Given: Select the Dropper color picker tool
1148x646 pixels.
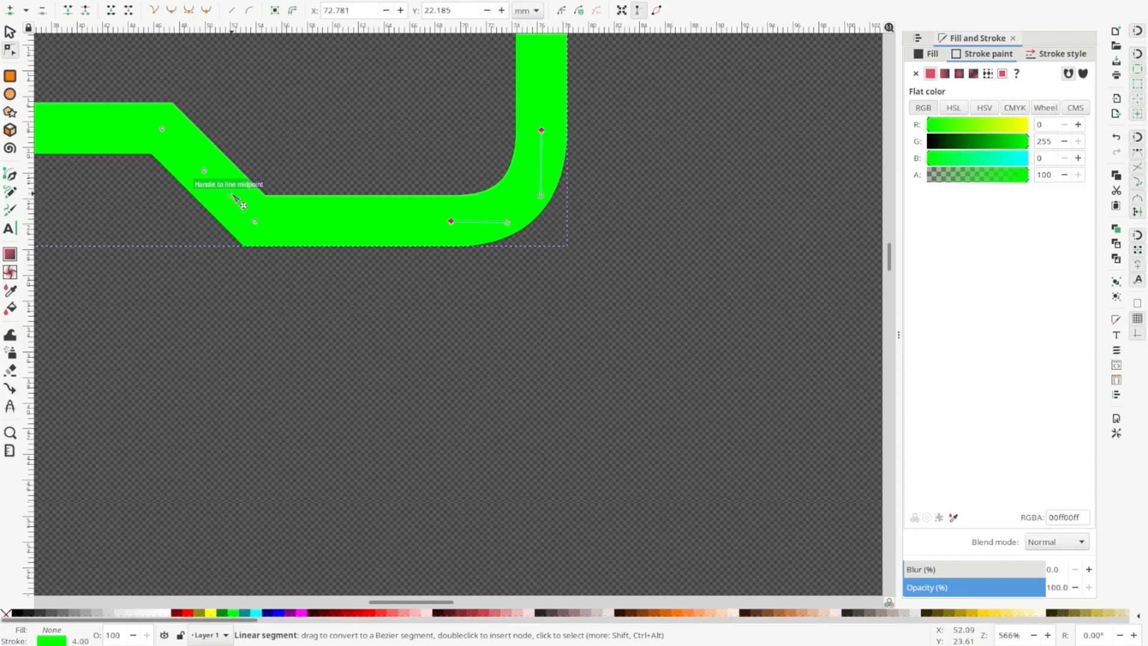Looking at the screenshot, I should (10, 291).
